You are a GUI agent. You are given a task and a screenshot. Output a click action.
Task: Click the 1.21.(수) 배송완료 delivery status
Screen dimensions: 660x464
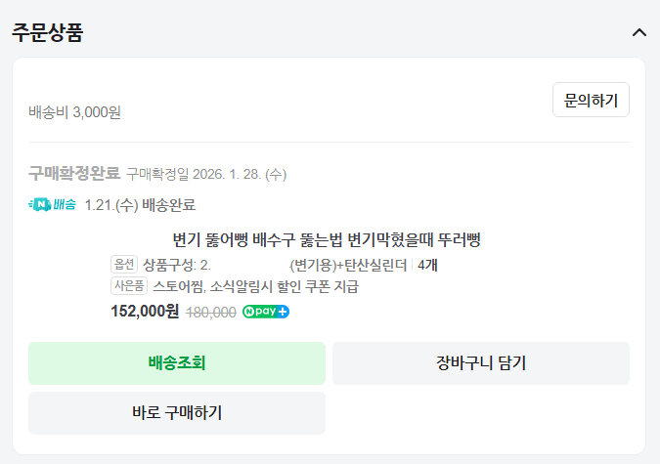140,205
